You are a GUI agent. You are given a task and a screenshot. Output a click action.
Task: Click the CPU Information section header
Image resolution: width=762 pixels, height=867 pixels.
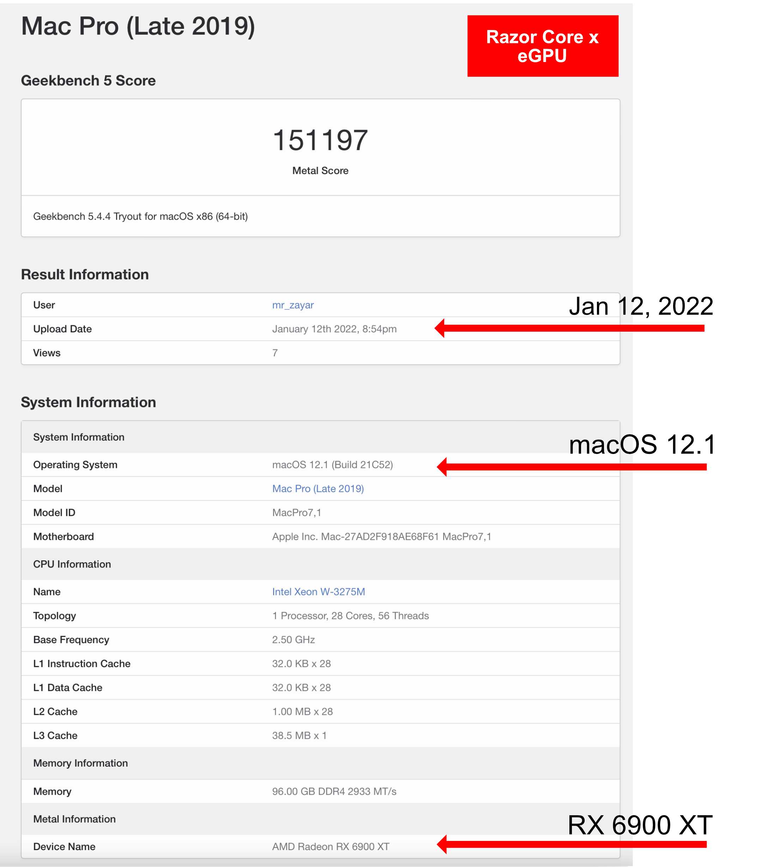coord(72,564)
